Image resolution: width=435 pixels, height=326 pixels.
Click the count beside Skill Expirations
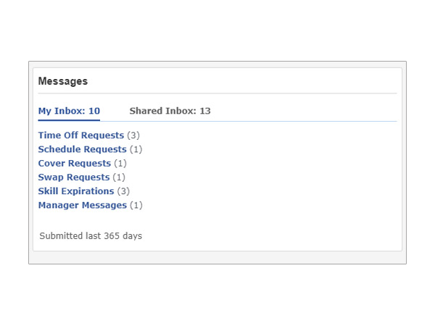click(123, 191)
